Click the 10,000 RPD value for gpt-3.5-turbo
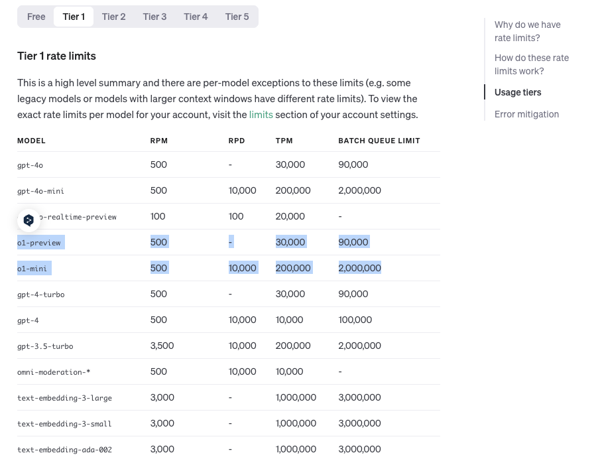The width and height of the screenshot is (600, 457). click(242, 346)
